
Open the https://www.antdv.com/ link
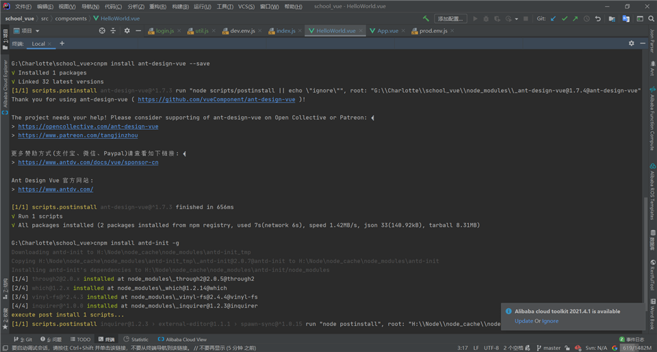click(55, 189)
